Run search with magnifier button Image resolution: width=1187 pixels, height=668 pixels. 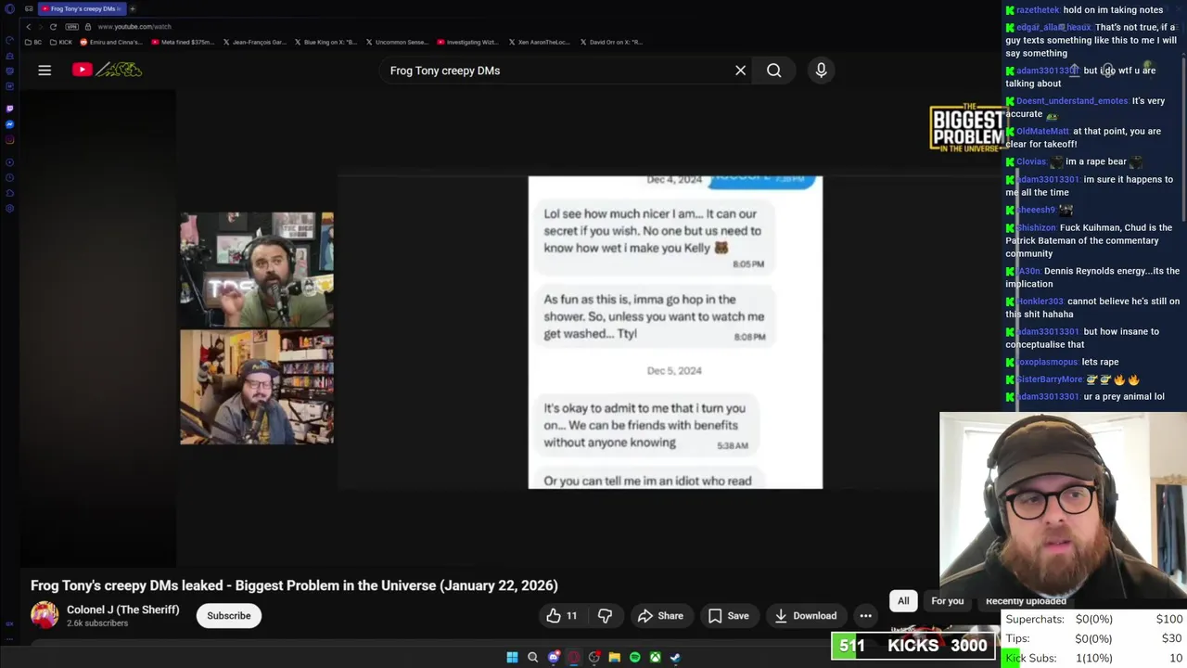[x=773, y=71]
